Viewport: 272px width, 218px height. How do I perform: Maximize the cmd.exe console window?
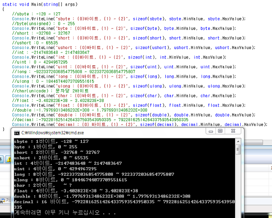tap(220, 131)
